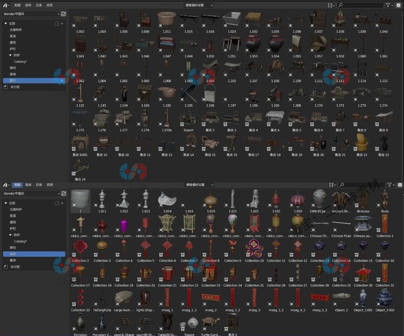Select jar asset 1.053 thumbnail
Image resolution: width=404 pixels, height=336 pixels.
tap(253, 44)
